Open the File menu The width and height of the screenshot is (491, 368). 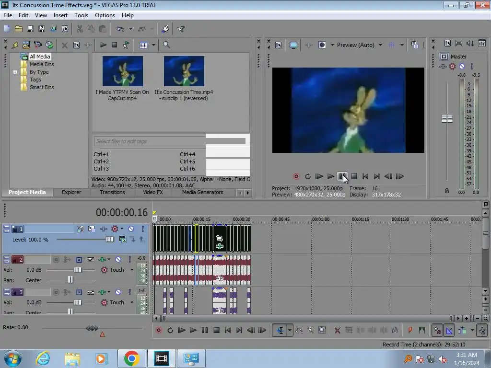8,15
